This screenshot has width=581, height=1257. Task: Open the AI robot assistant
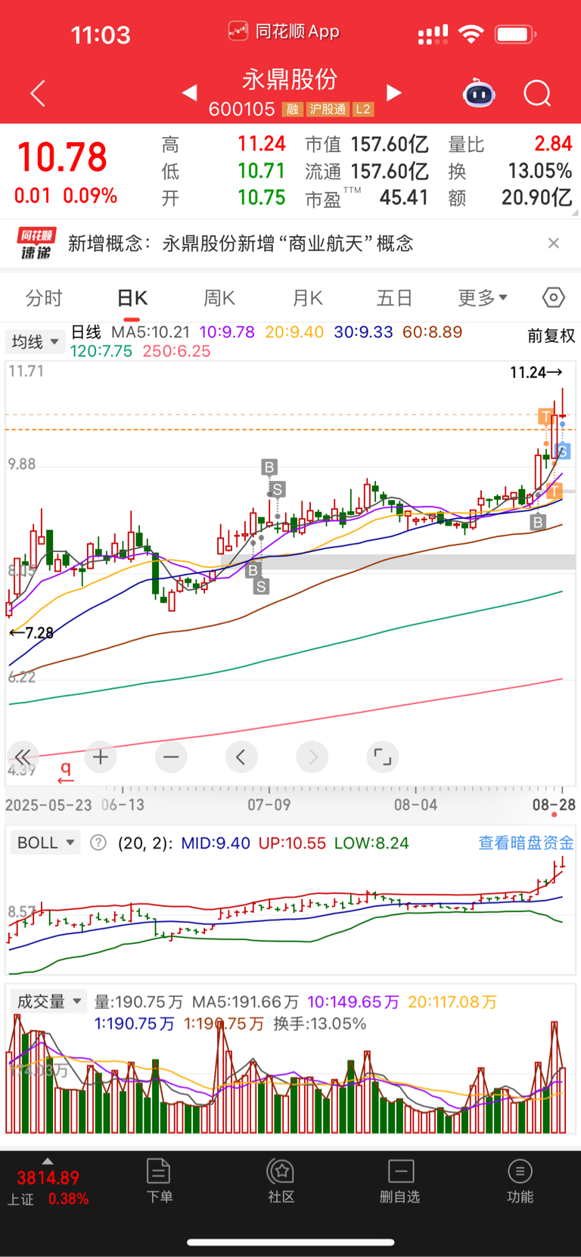[479, 93]
